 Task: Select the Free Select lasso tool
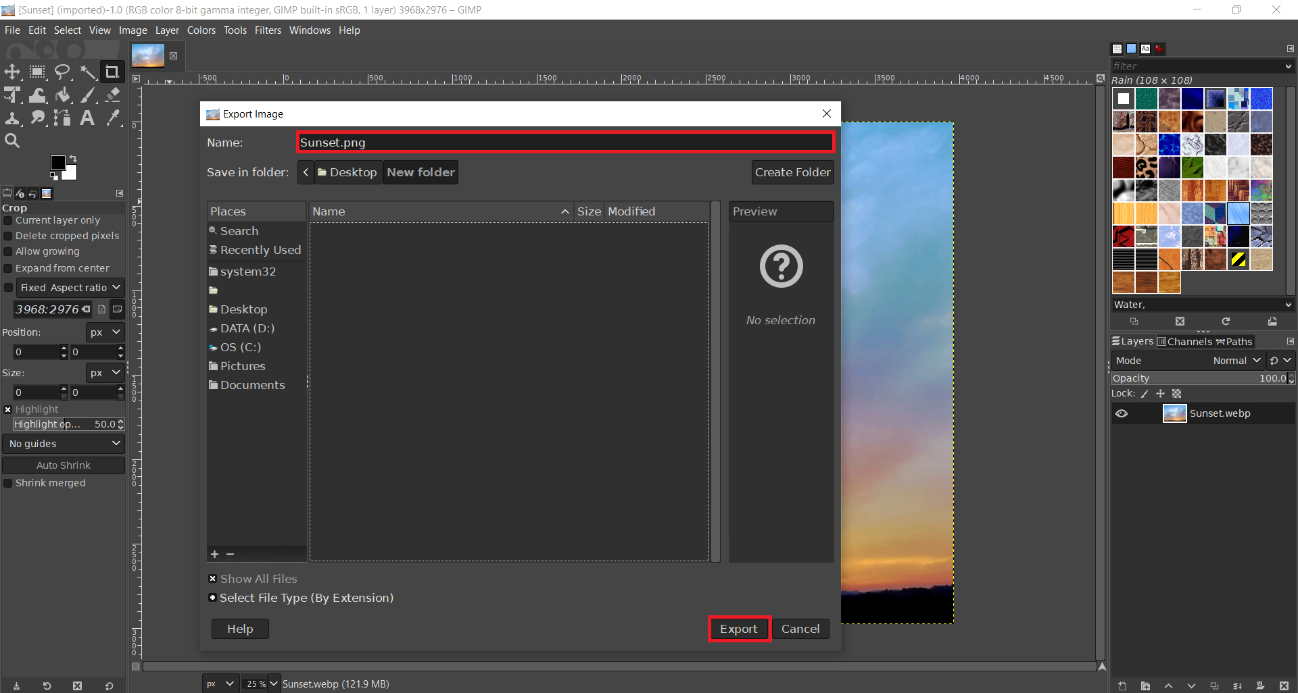tap(63, 72)
